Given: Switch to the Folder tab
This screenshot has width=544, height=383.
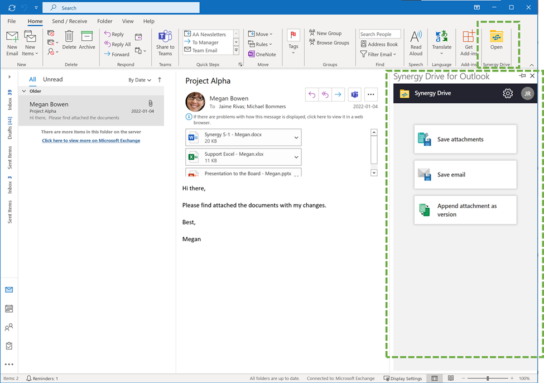Looking at the screenshot, I should 105,21.
